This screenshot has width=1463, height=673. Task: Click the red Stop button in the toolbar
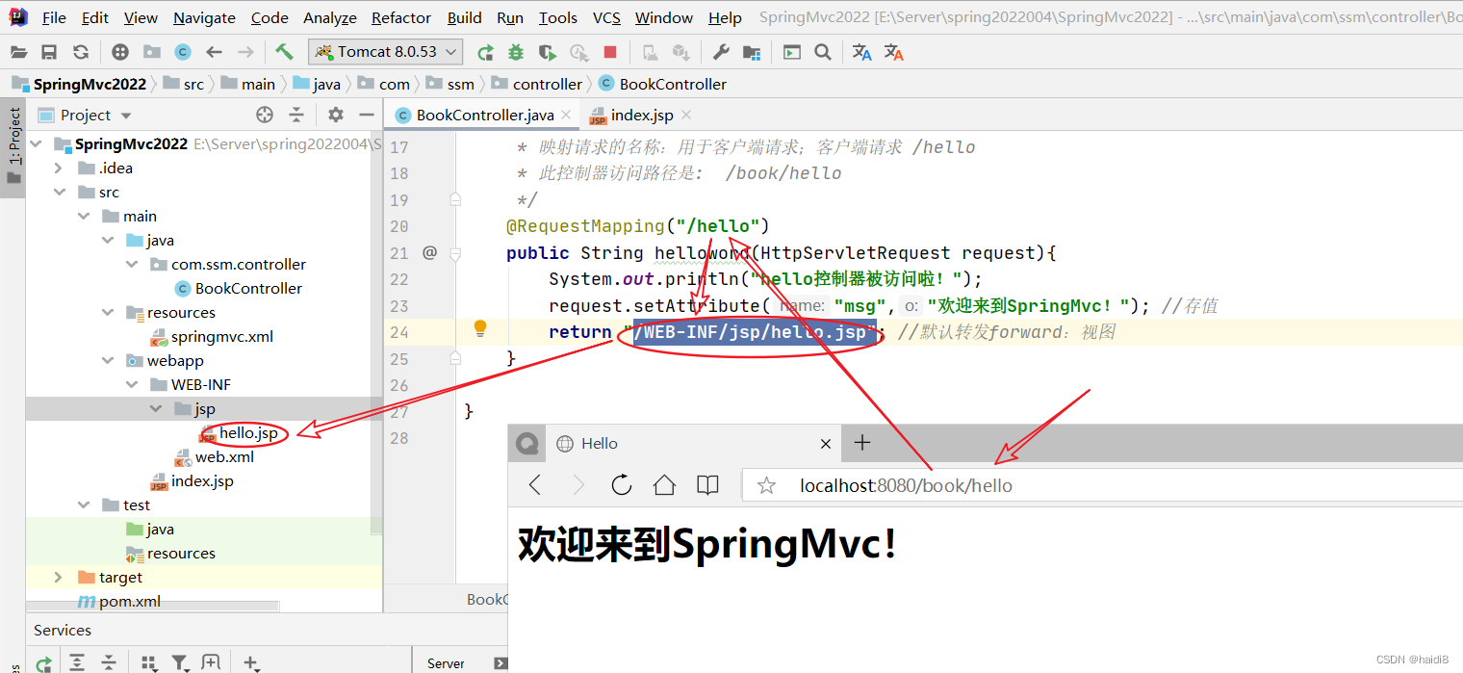pos(610,52)
